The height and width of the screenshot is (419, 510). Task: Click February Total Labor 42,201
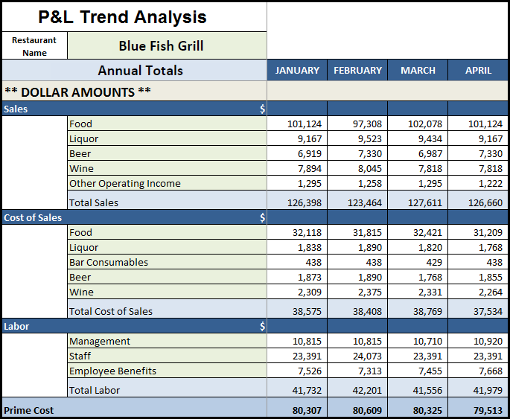[357, 388]
